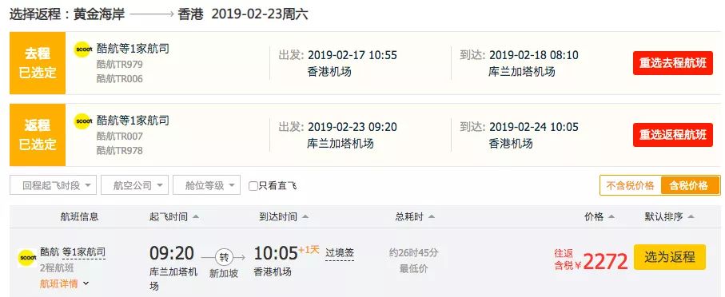Open 舱位等级 filter dropdown
Viewport: 725px width, 297px height.
207,185
